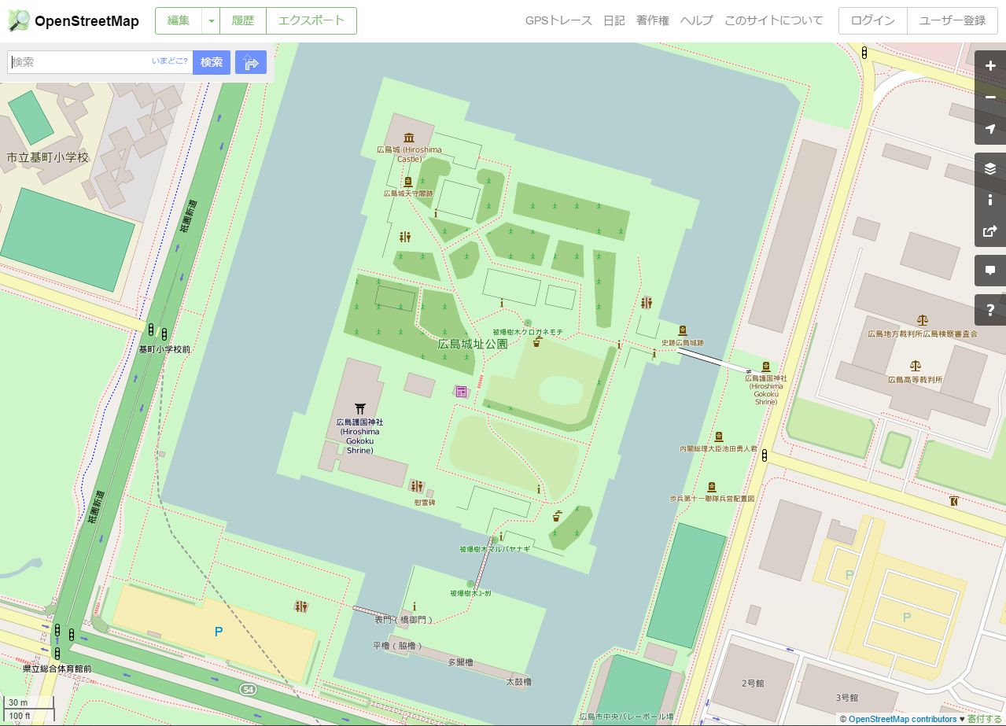Click the 広島地方裁判所 courthouse scales icon
The height and width of the screenshot is (726, 1006).
[x=923, y=321]
